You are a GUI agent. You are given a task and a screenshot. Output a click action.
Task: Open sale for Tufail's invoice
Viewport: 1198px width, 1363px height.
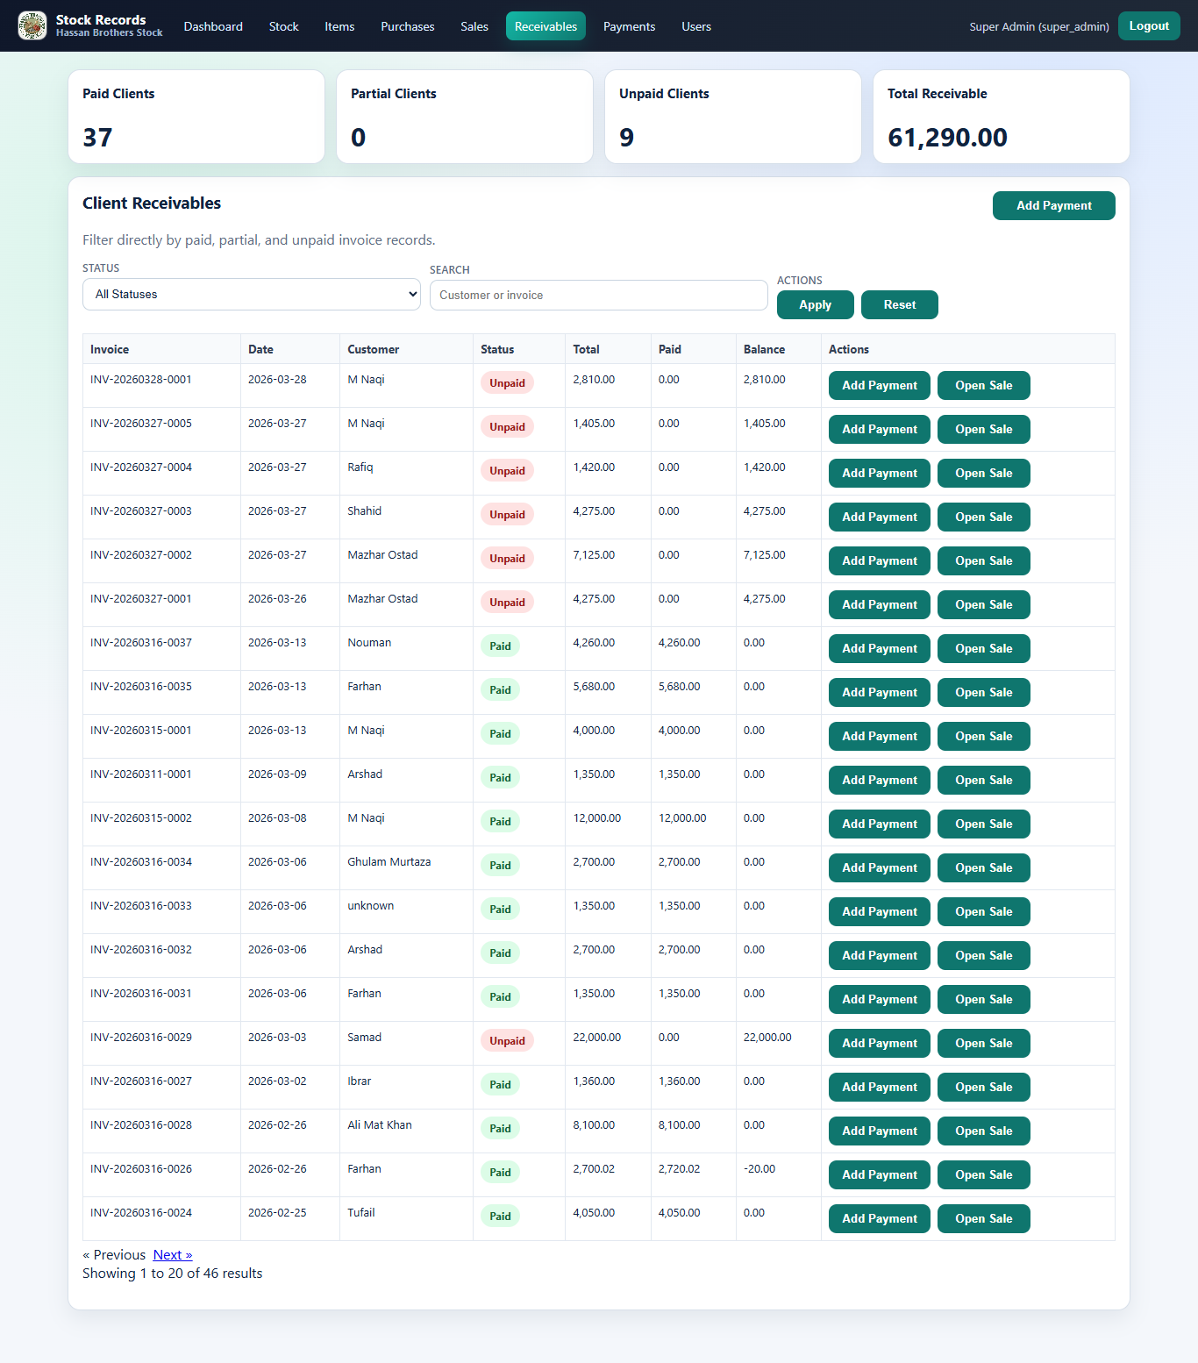tap(984, 1218)
